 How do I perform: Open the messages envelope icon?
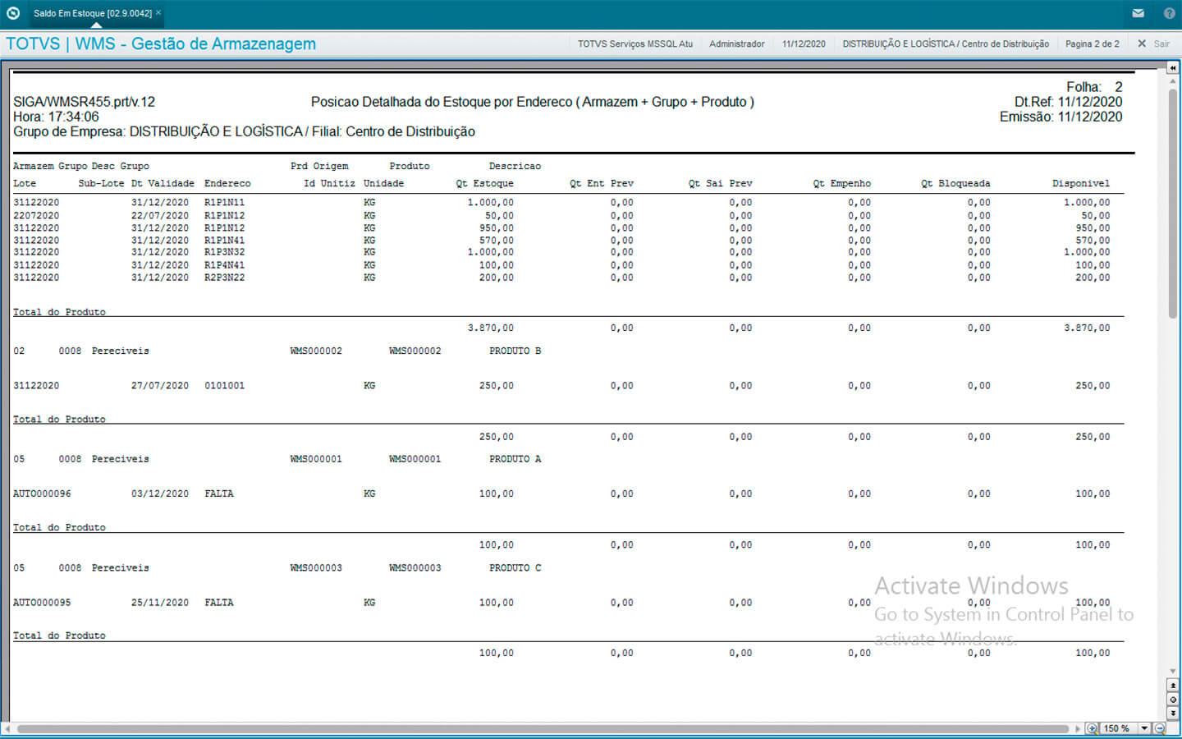click(1138, 13)
